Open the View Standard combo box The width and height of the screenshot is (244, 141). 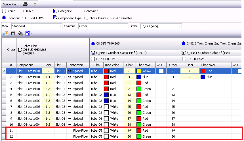click(x=37, y=26)
